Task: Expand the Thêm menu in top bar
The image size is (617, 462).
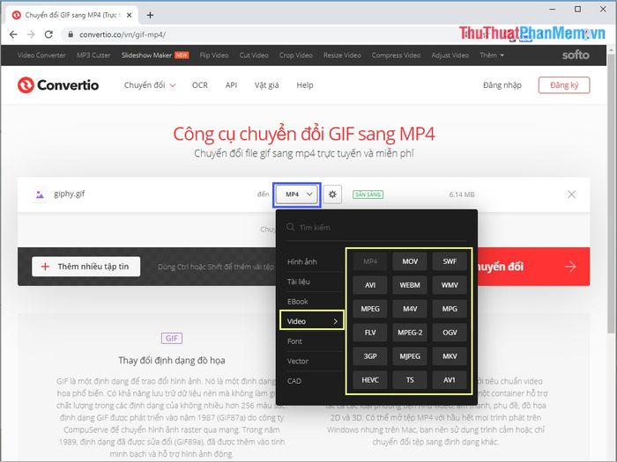Action: (492, 55)
